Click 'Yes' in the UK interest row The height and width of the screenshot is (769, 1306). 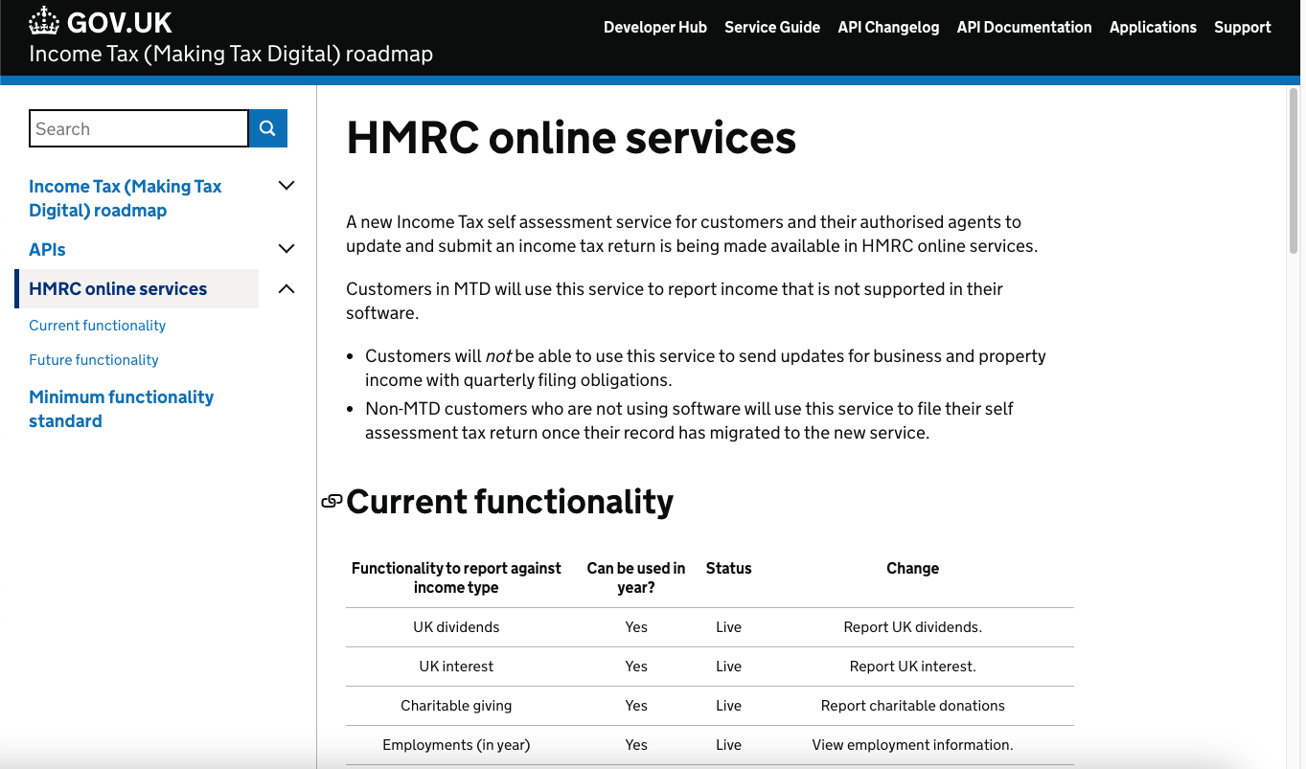636,667
